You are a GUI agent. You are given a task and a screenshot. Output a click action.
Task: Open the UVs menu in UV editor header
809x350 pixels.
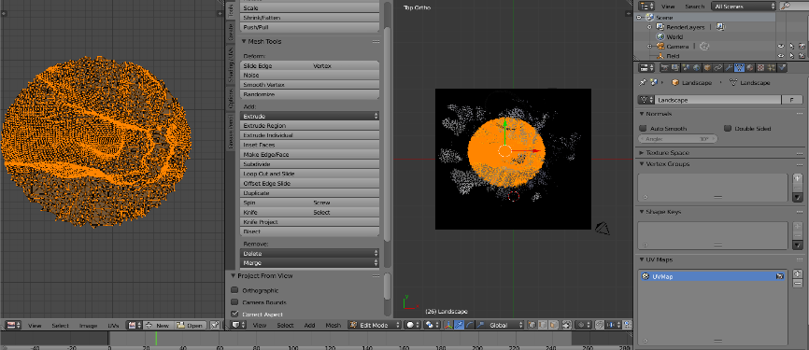pos(114,326)
